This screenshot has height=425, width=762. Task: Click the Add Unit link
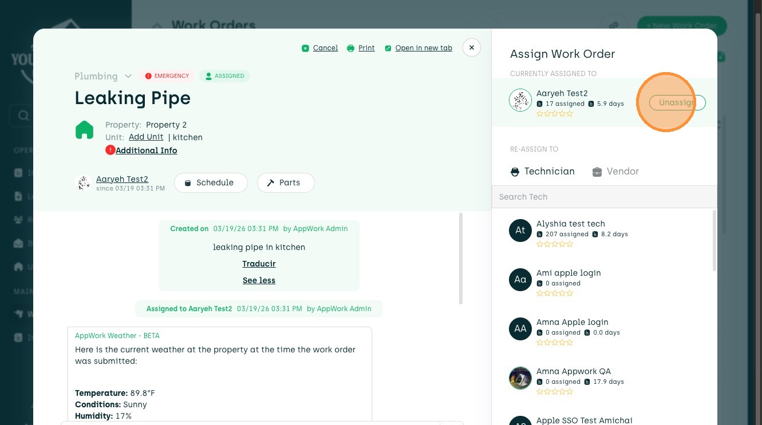coord(146,137)
